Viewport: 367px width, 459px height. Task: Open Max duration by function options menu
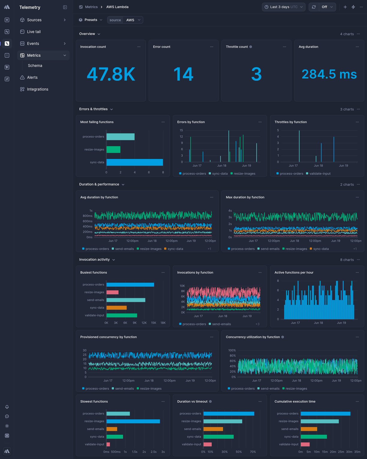(x=357, y=197)
